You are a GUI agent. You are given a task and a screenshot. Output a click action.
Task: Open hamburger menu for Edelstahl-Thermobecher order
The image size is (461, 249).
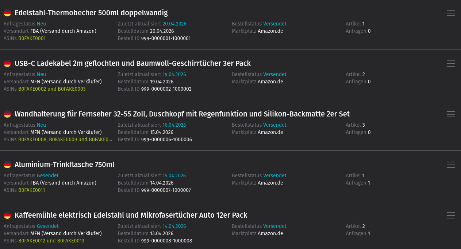click(451, 13)
